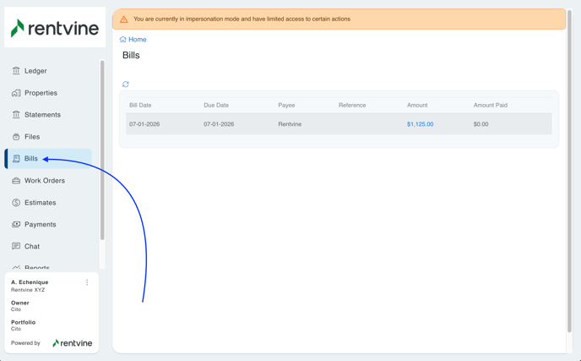
Task: Click the Chat message icon
Action: pyautogui.click(x=16, y=247)
